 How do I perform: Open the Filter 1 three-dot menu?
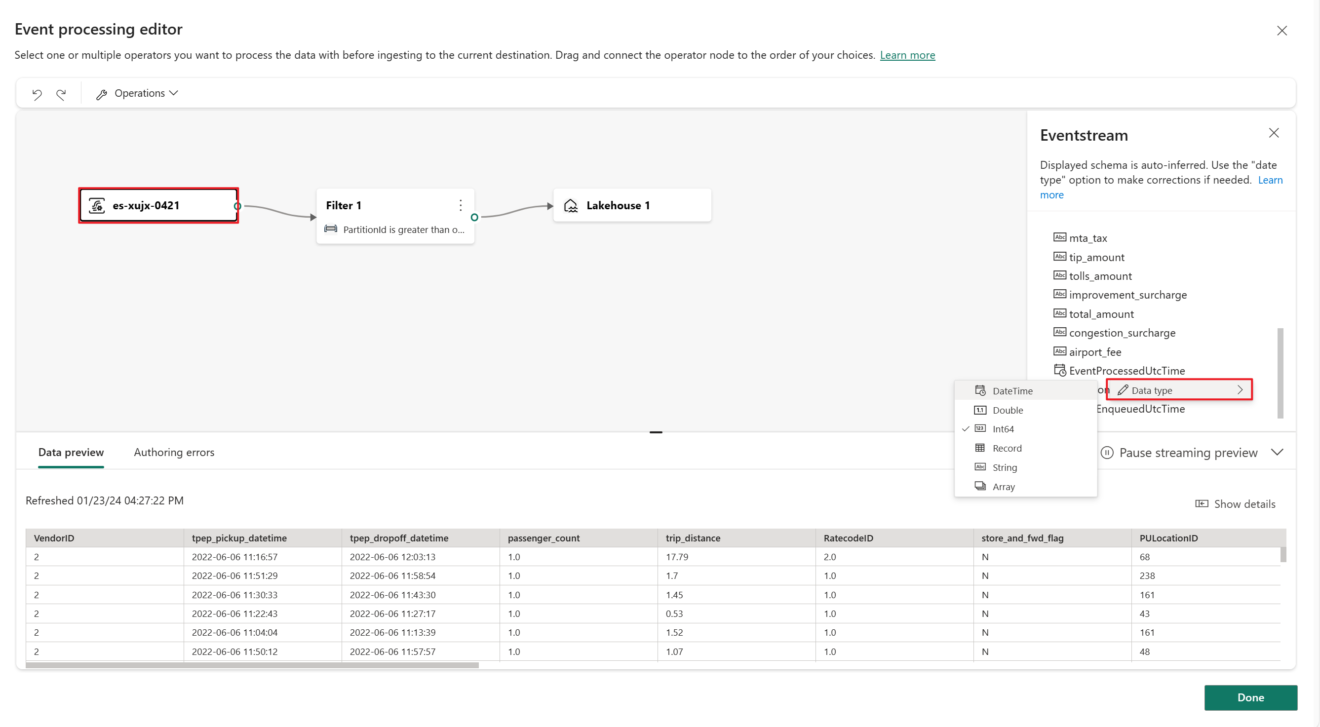click(460, 205)
